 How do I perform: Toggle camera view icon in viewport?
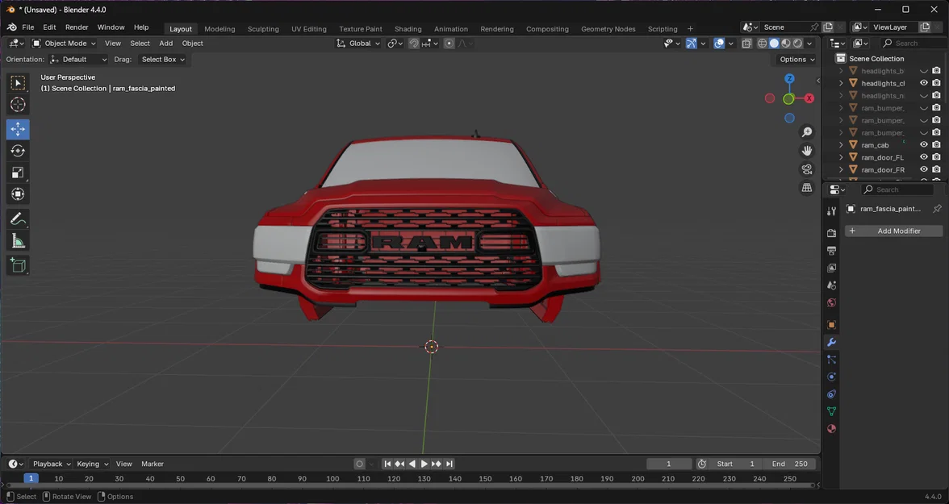click(807, 169)
